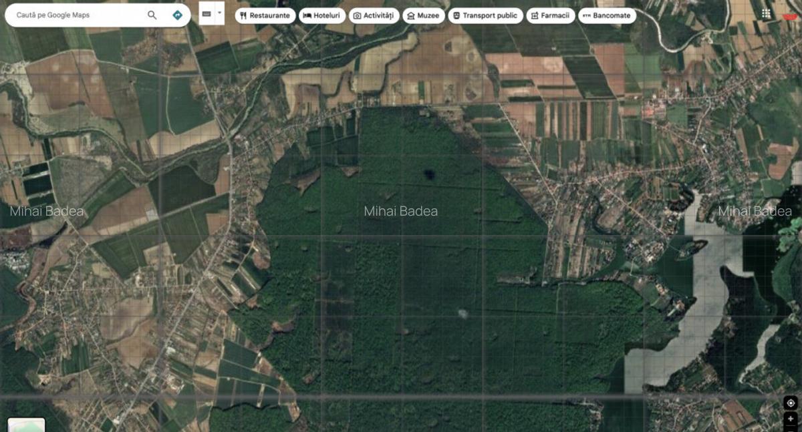Viewport: 802px width, 432px height.
Task: Select the keyboard input icon near the search bar
Action: 208,13
